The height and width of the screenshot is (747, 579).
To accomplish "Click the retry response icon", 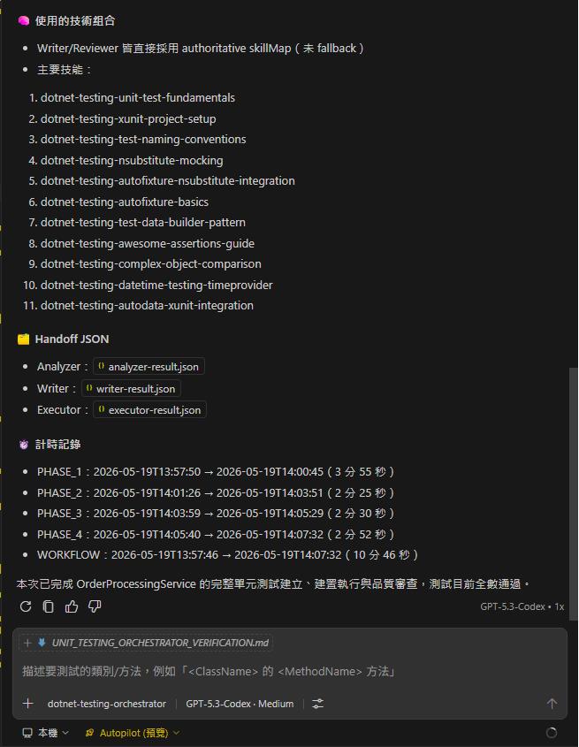I will click(26, 606).
